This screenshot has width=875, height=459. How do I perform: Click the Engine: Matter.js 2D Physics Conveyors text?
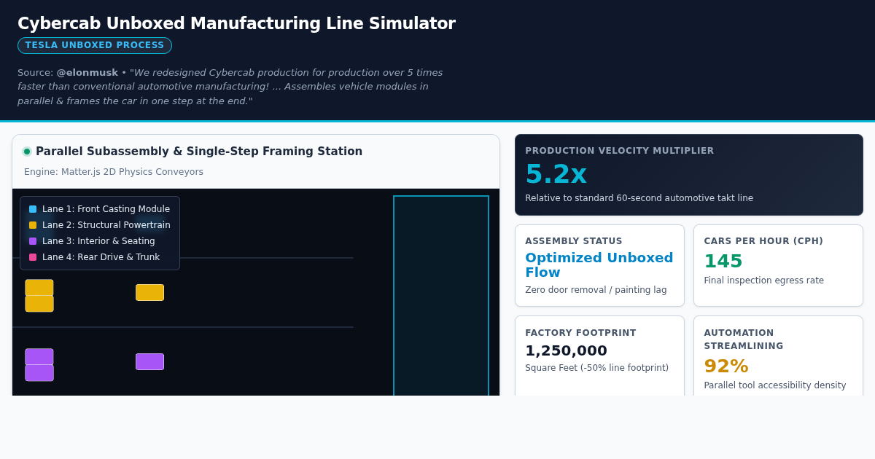[x=114, y=172]
